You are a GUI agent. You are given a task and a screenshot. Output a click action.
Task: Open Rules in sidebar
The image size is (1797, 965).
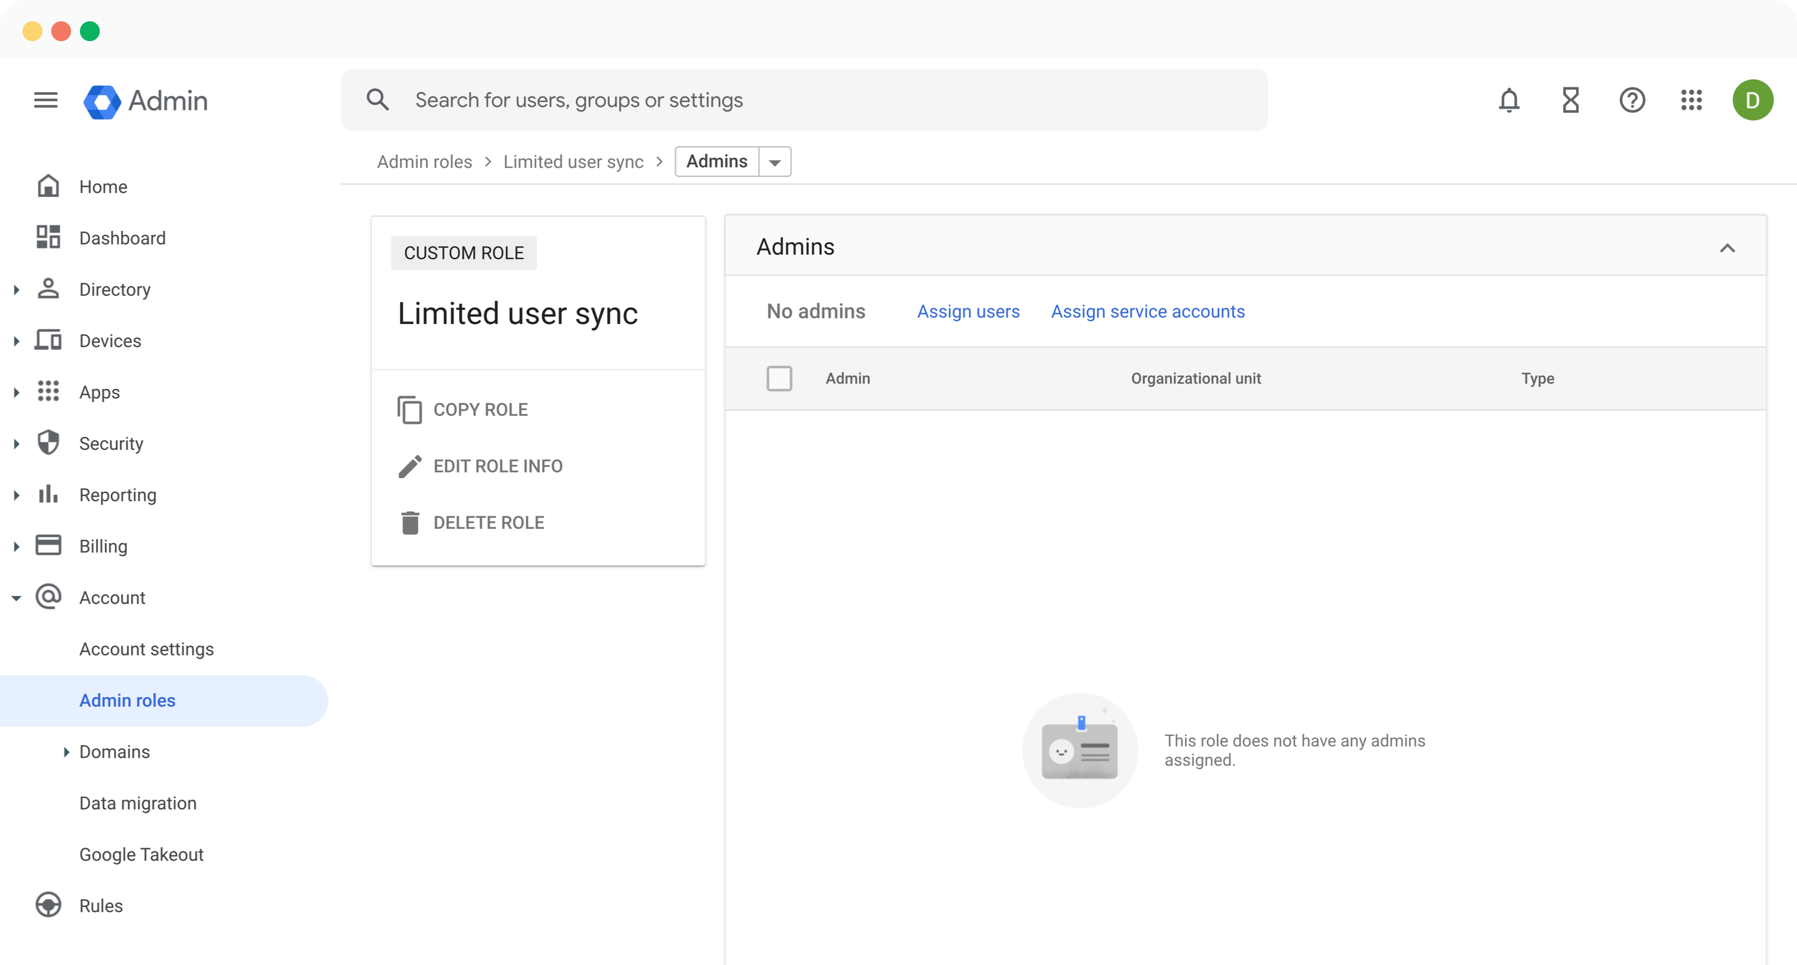101,906
